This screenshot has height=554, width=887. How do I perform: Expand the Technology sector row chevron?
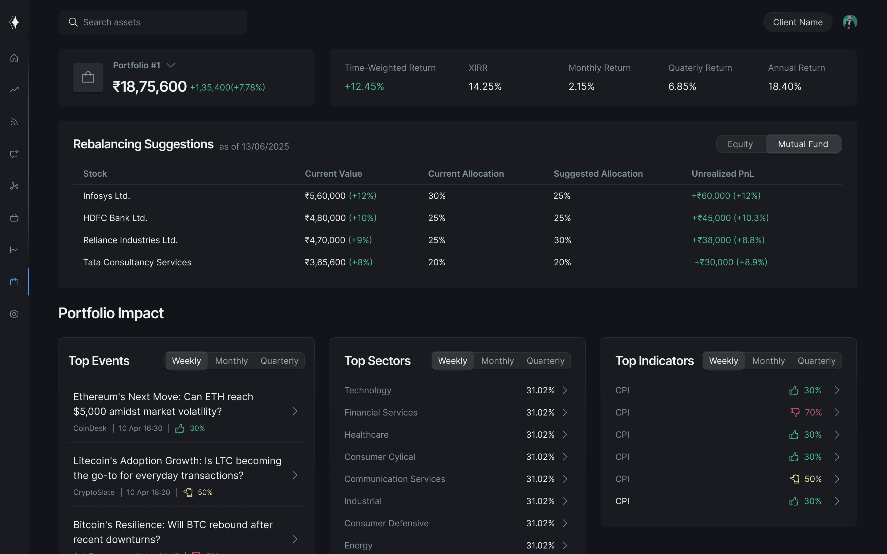565,390
